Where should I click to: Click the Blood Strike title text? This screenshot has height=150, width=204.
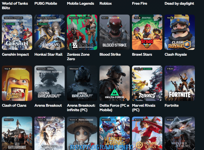pos(110,54)
